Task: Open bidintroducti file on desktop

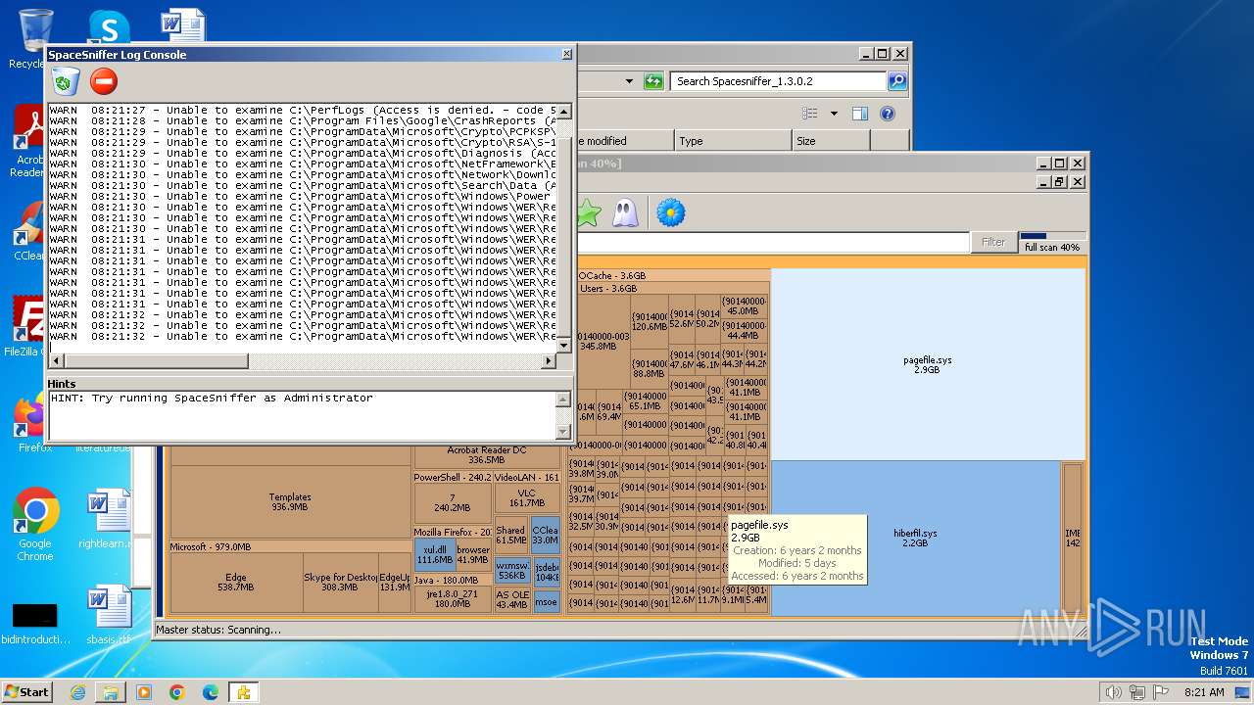Action: click(35, 623)
